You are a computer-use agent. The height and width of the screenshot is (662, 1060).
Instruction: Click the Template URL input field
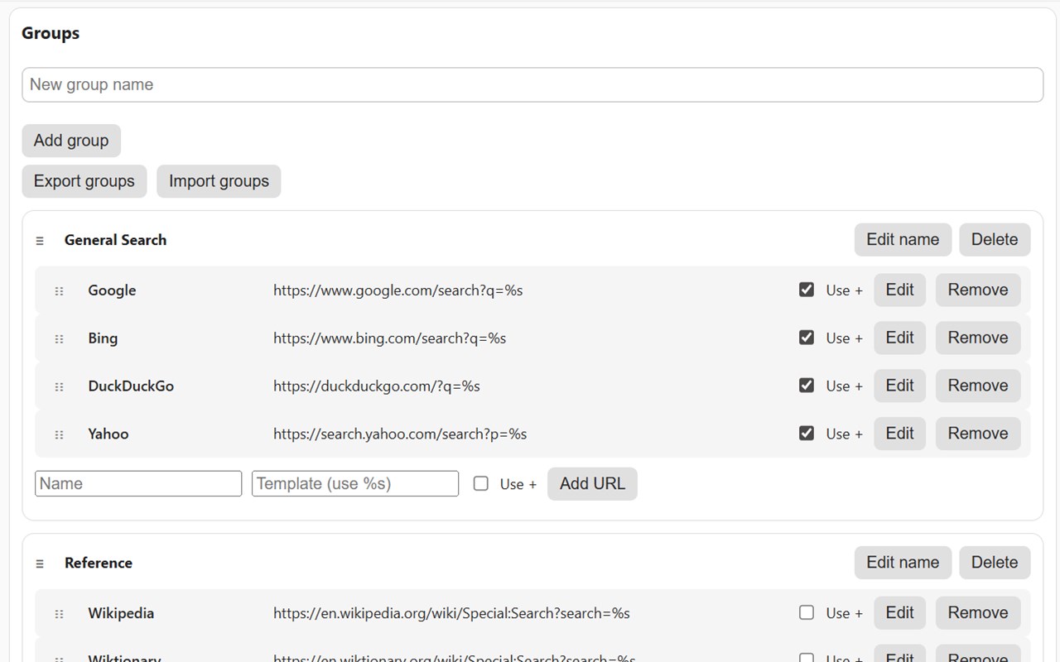pyautogui.click(x=355, y=483)
